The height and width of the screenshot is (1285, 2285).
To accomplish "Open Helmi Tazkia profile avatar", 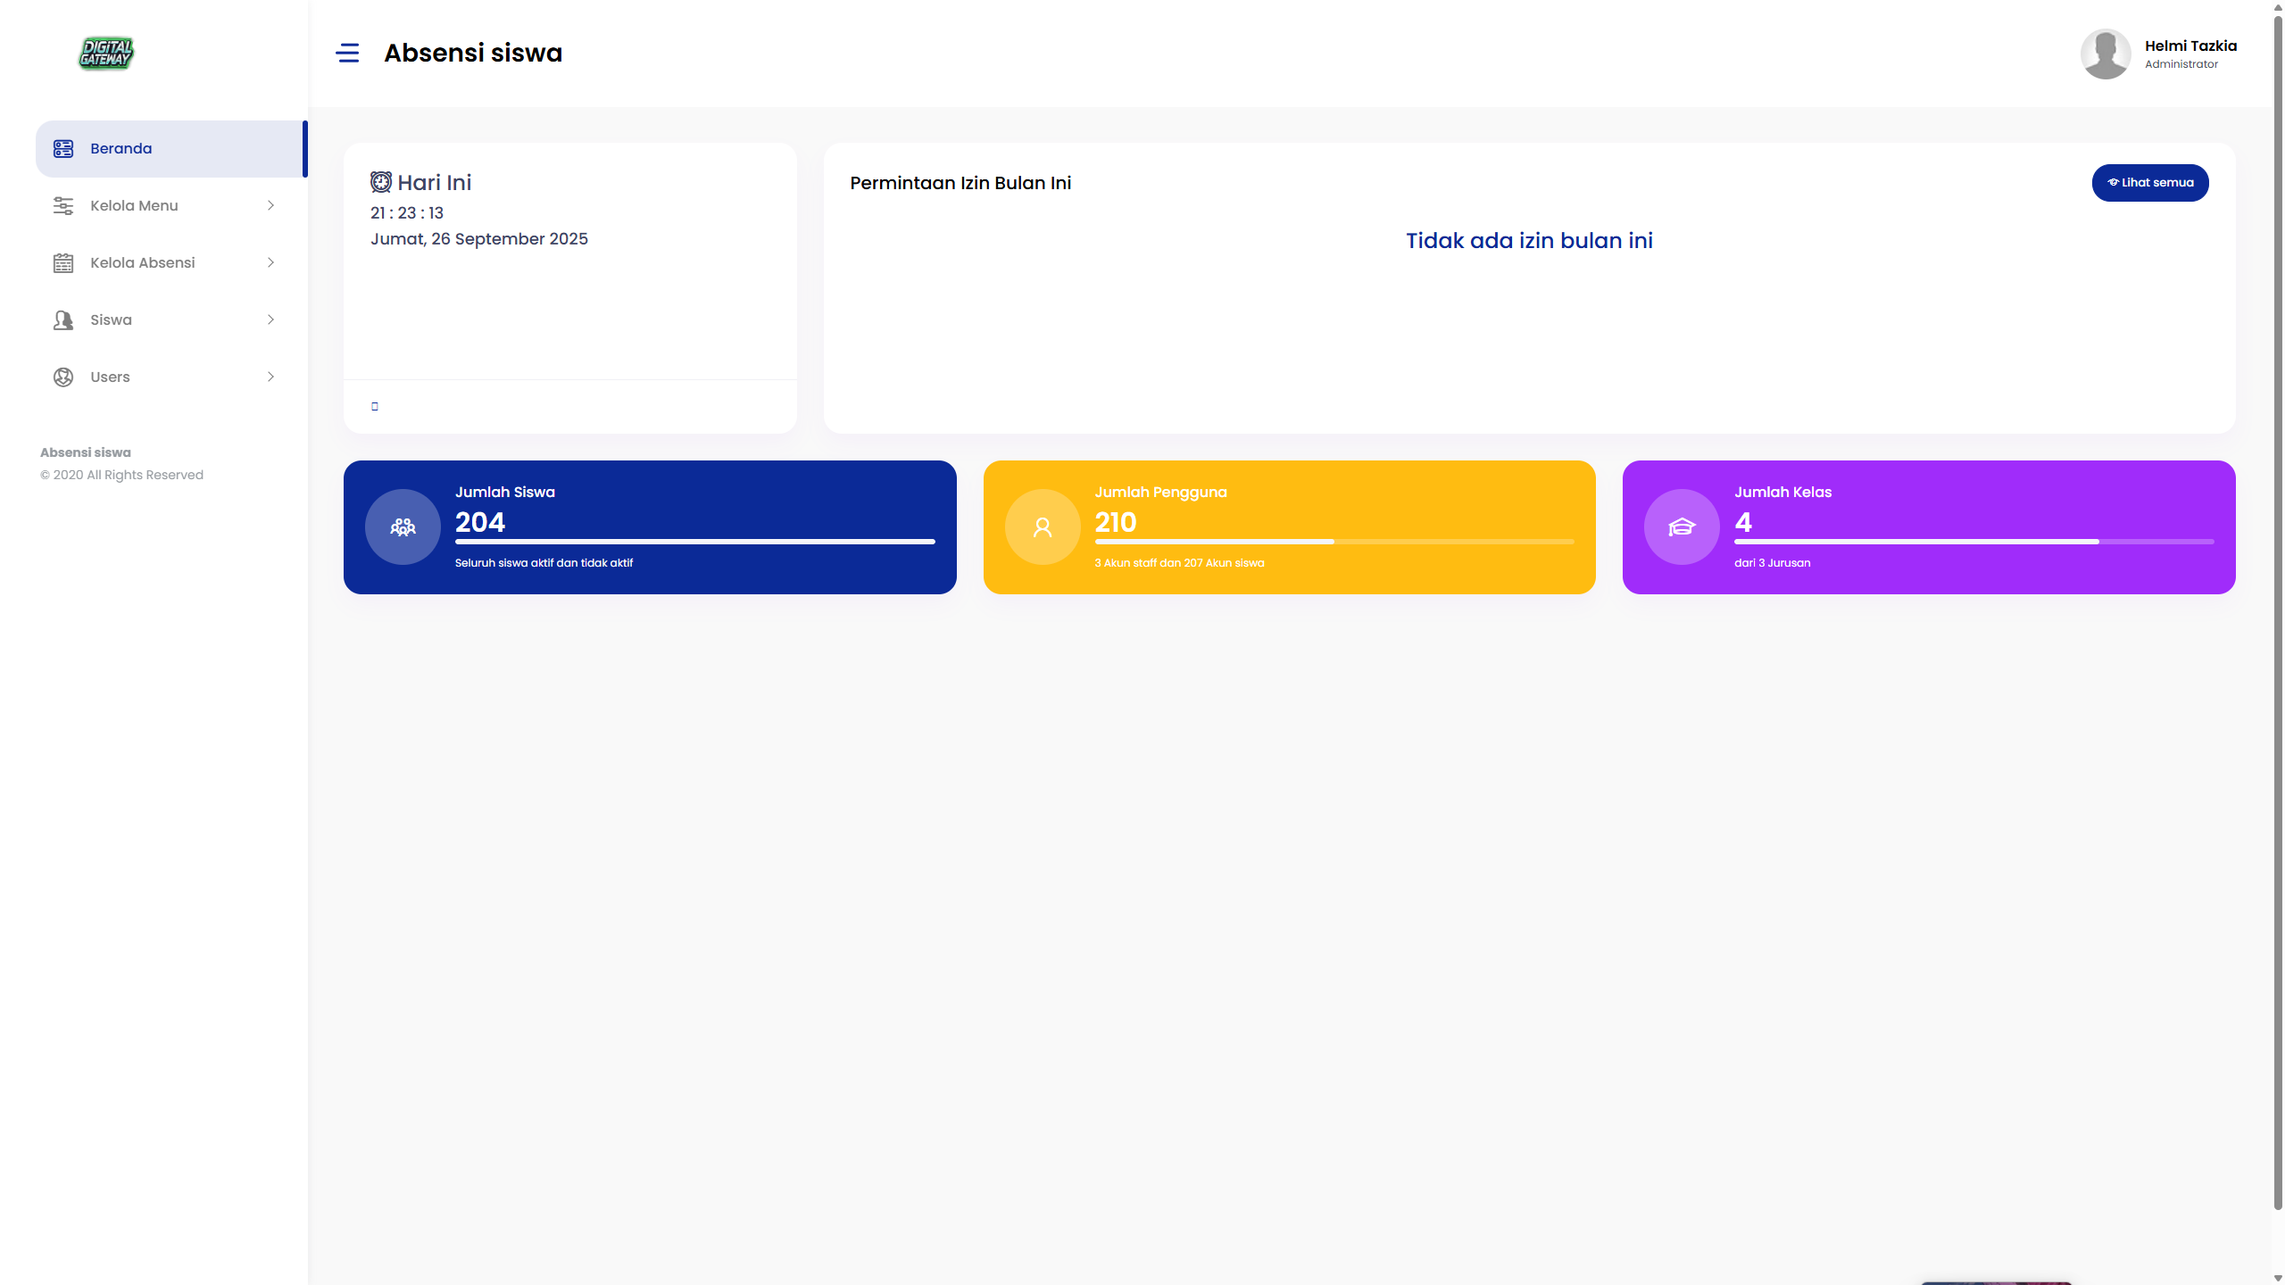I will coord(2106,54).
